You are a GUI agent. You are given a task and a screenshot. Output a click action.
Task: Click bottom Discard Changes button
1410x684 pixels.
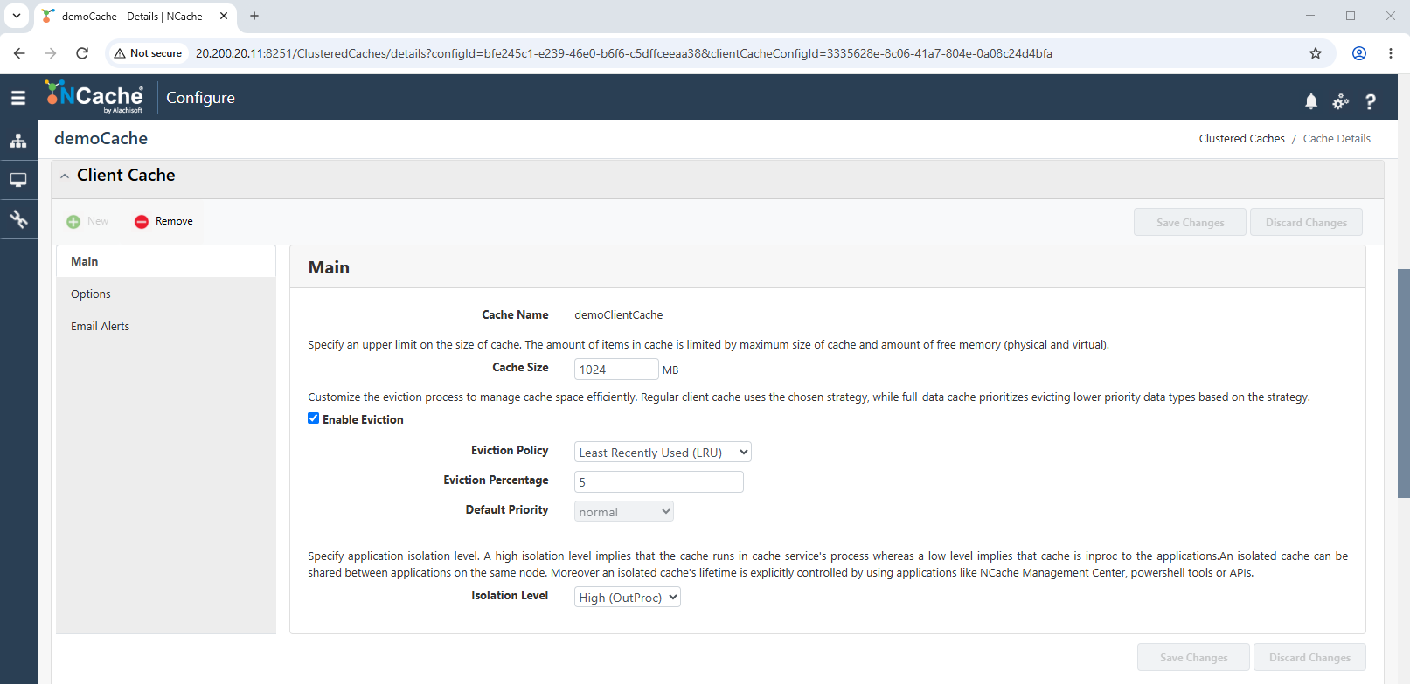pyautogui.click(x=1309, y=657)
